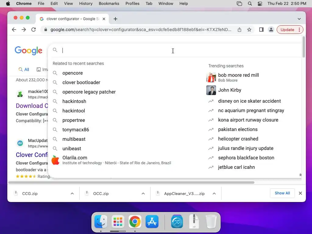Choose the 'propertree' suggestion
Viewport: 312px width, 234px height.
(74, 120)
